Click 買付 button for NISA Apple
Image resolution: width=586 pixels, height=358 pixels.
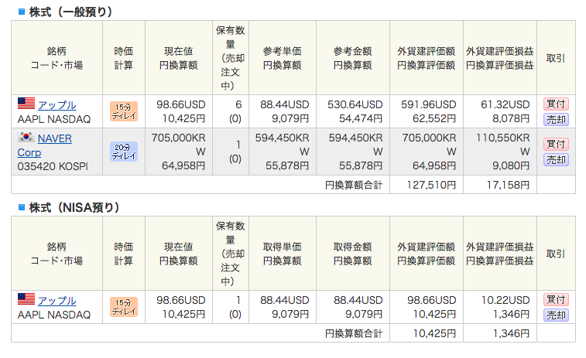[x=556, y=299]
